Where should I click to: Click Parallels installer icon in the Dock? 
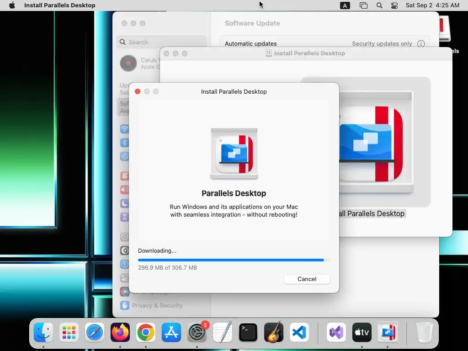click(x=388, y=332)
